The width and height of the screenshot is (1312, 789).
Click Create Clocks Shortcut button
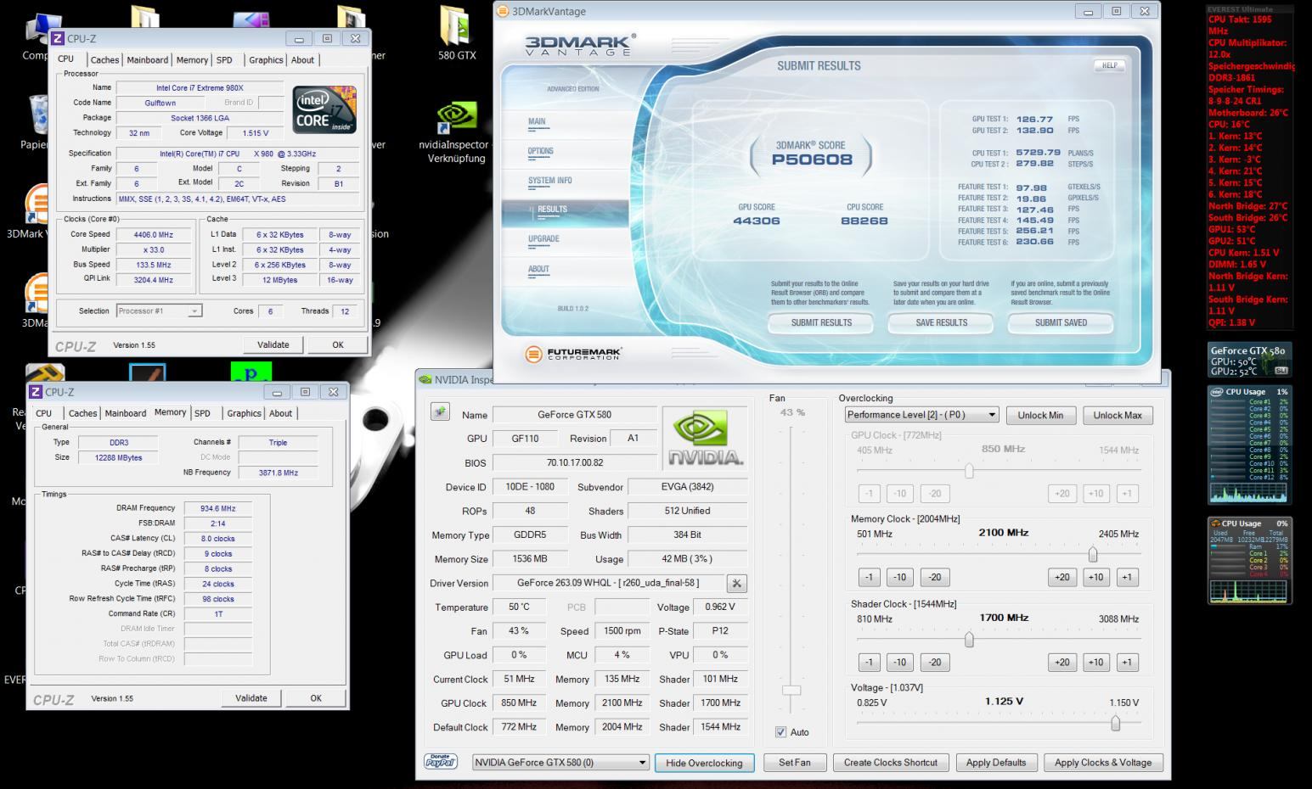pyautogui.click(x=891, y=762)
